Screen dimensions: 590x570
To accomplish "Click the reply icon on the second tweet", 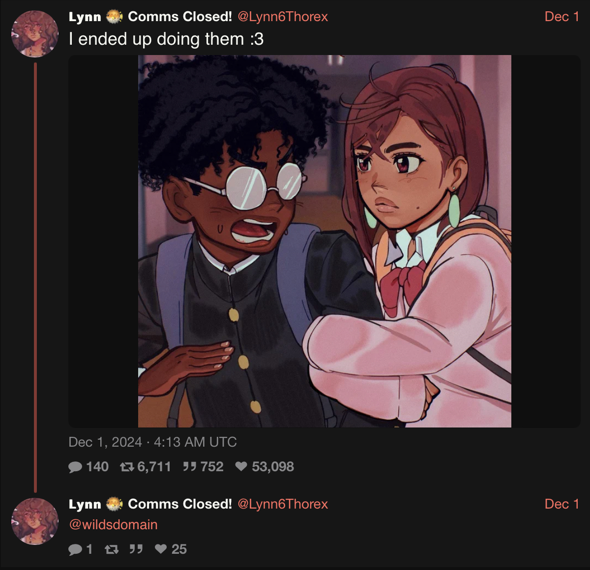I will [x=75, y=549].
